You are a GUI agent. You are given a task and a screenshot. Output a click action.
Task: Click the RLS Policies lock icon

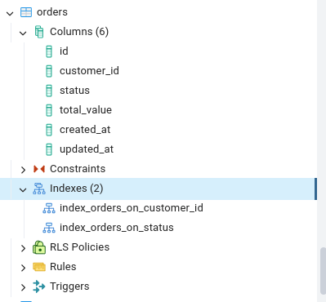click(x=39, y=247)
